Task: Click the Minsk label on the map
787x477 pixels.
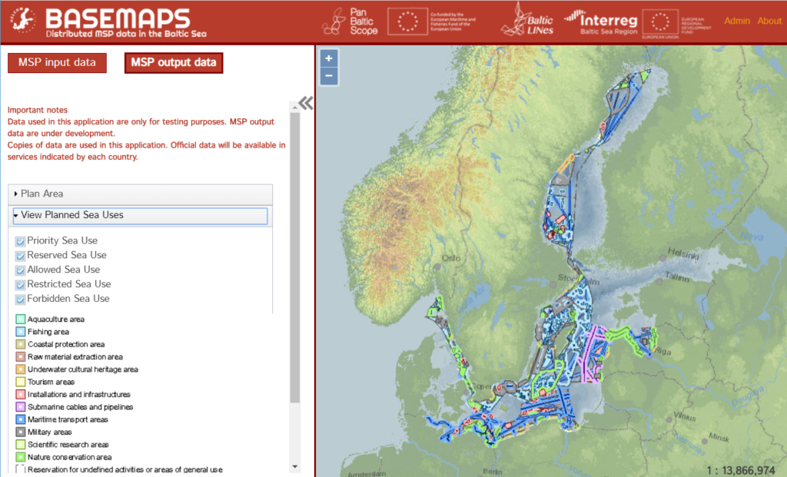Action: pyautogui.click(x=719, y=437)
